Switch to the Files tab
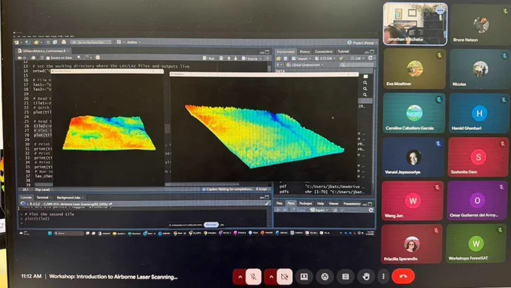The height and width of the screenshot is (288, 511). (x=280, y=203)
